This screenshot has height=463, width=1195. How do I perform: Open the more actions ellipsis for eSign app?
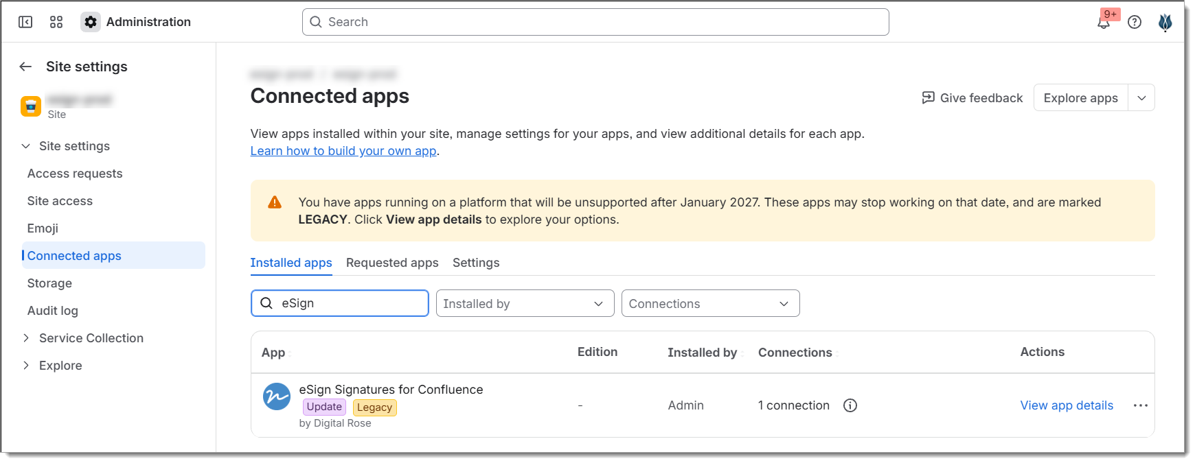[1141, 405]
